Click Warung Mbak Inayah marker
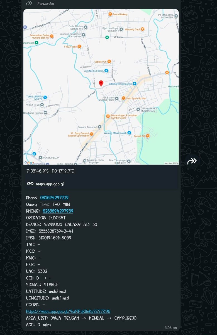Screen dimensions: 217x335 point(129,133)
